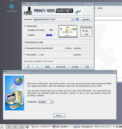Click the Exit button

tap(87, 67)
